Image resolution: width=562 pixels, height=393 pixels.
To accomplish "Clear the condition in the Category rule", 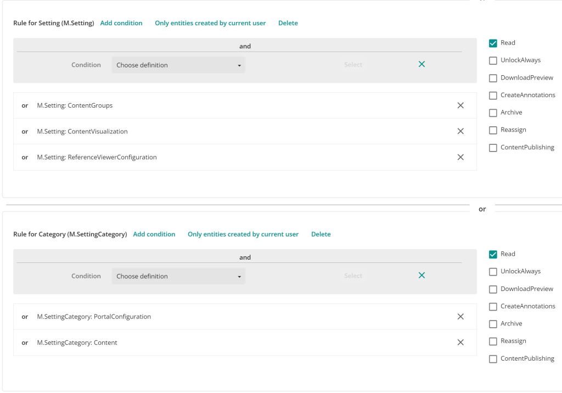I will tap(421, 276).
